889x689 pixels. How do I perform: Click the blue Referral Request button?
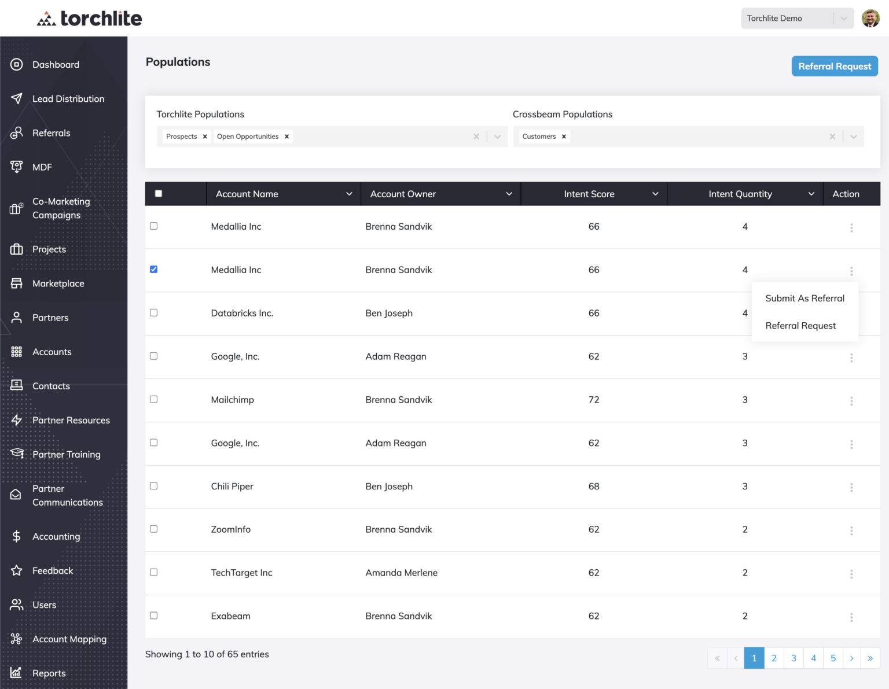click(834, 66)
